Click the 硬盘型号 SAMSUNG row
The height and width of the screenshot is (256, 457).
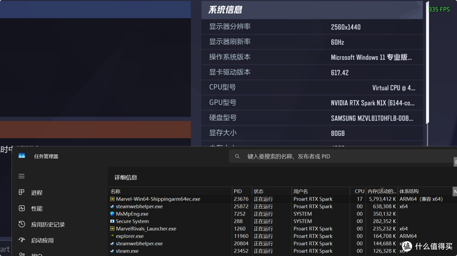click(x=312, y=118)
